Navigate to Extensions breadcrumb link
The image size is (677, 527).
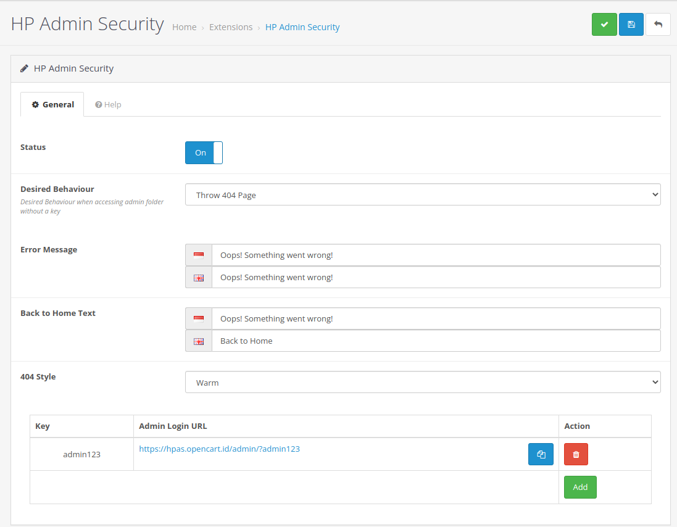(231, 27)
